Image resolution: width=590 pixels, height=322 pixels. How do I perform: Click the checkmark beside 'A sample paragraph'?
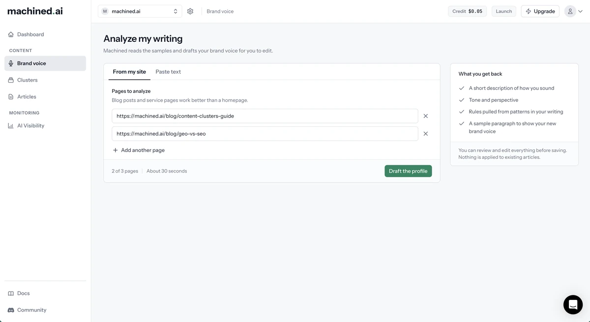462,124
